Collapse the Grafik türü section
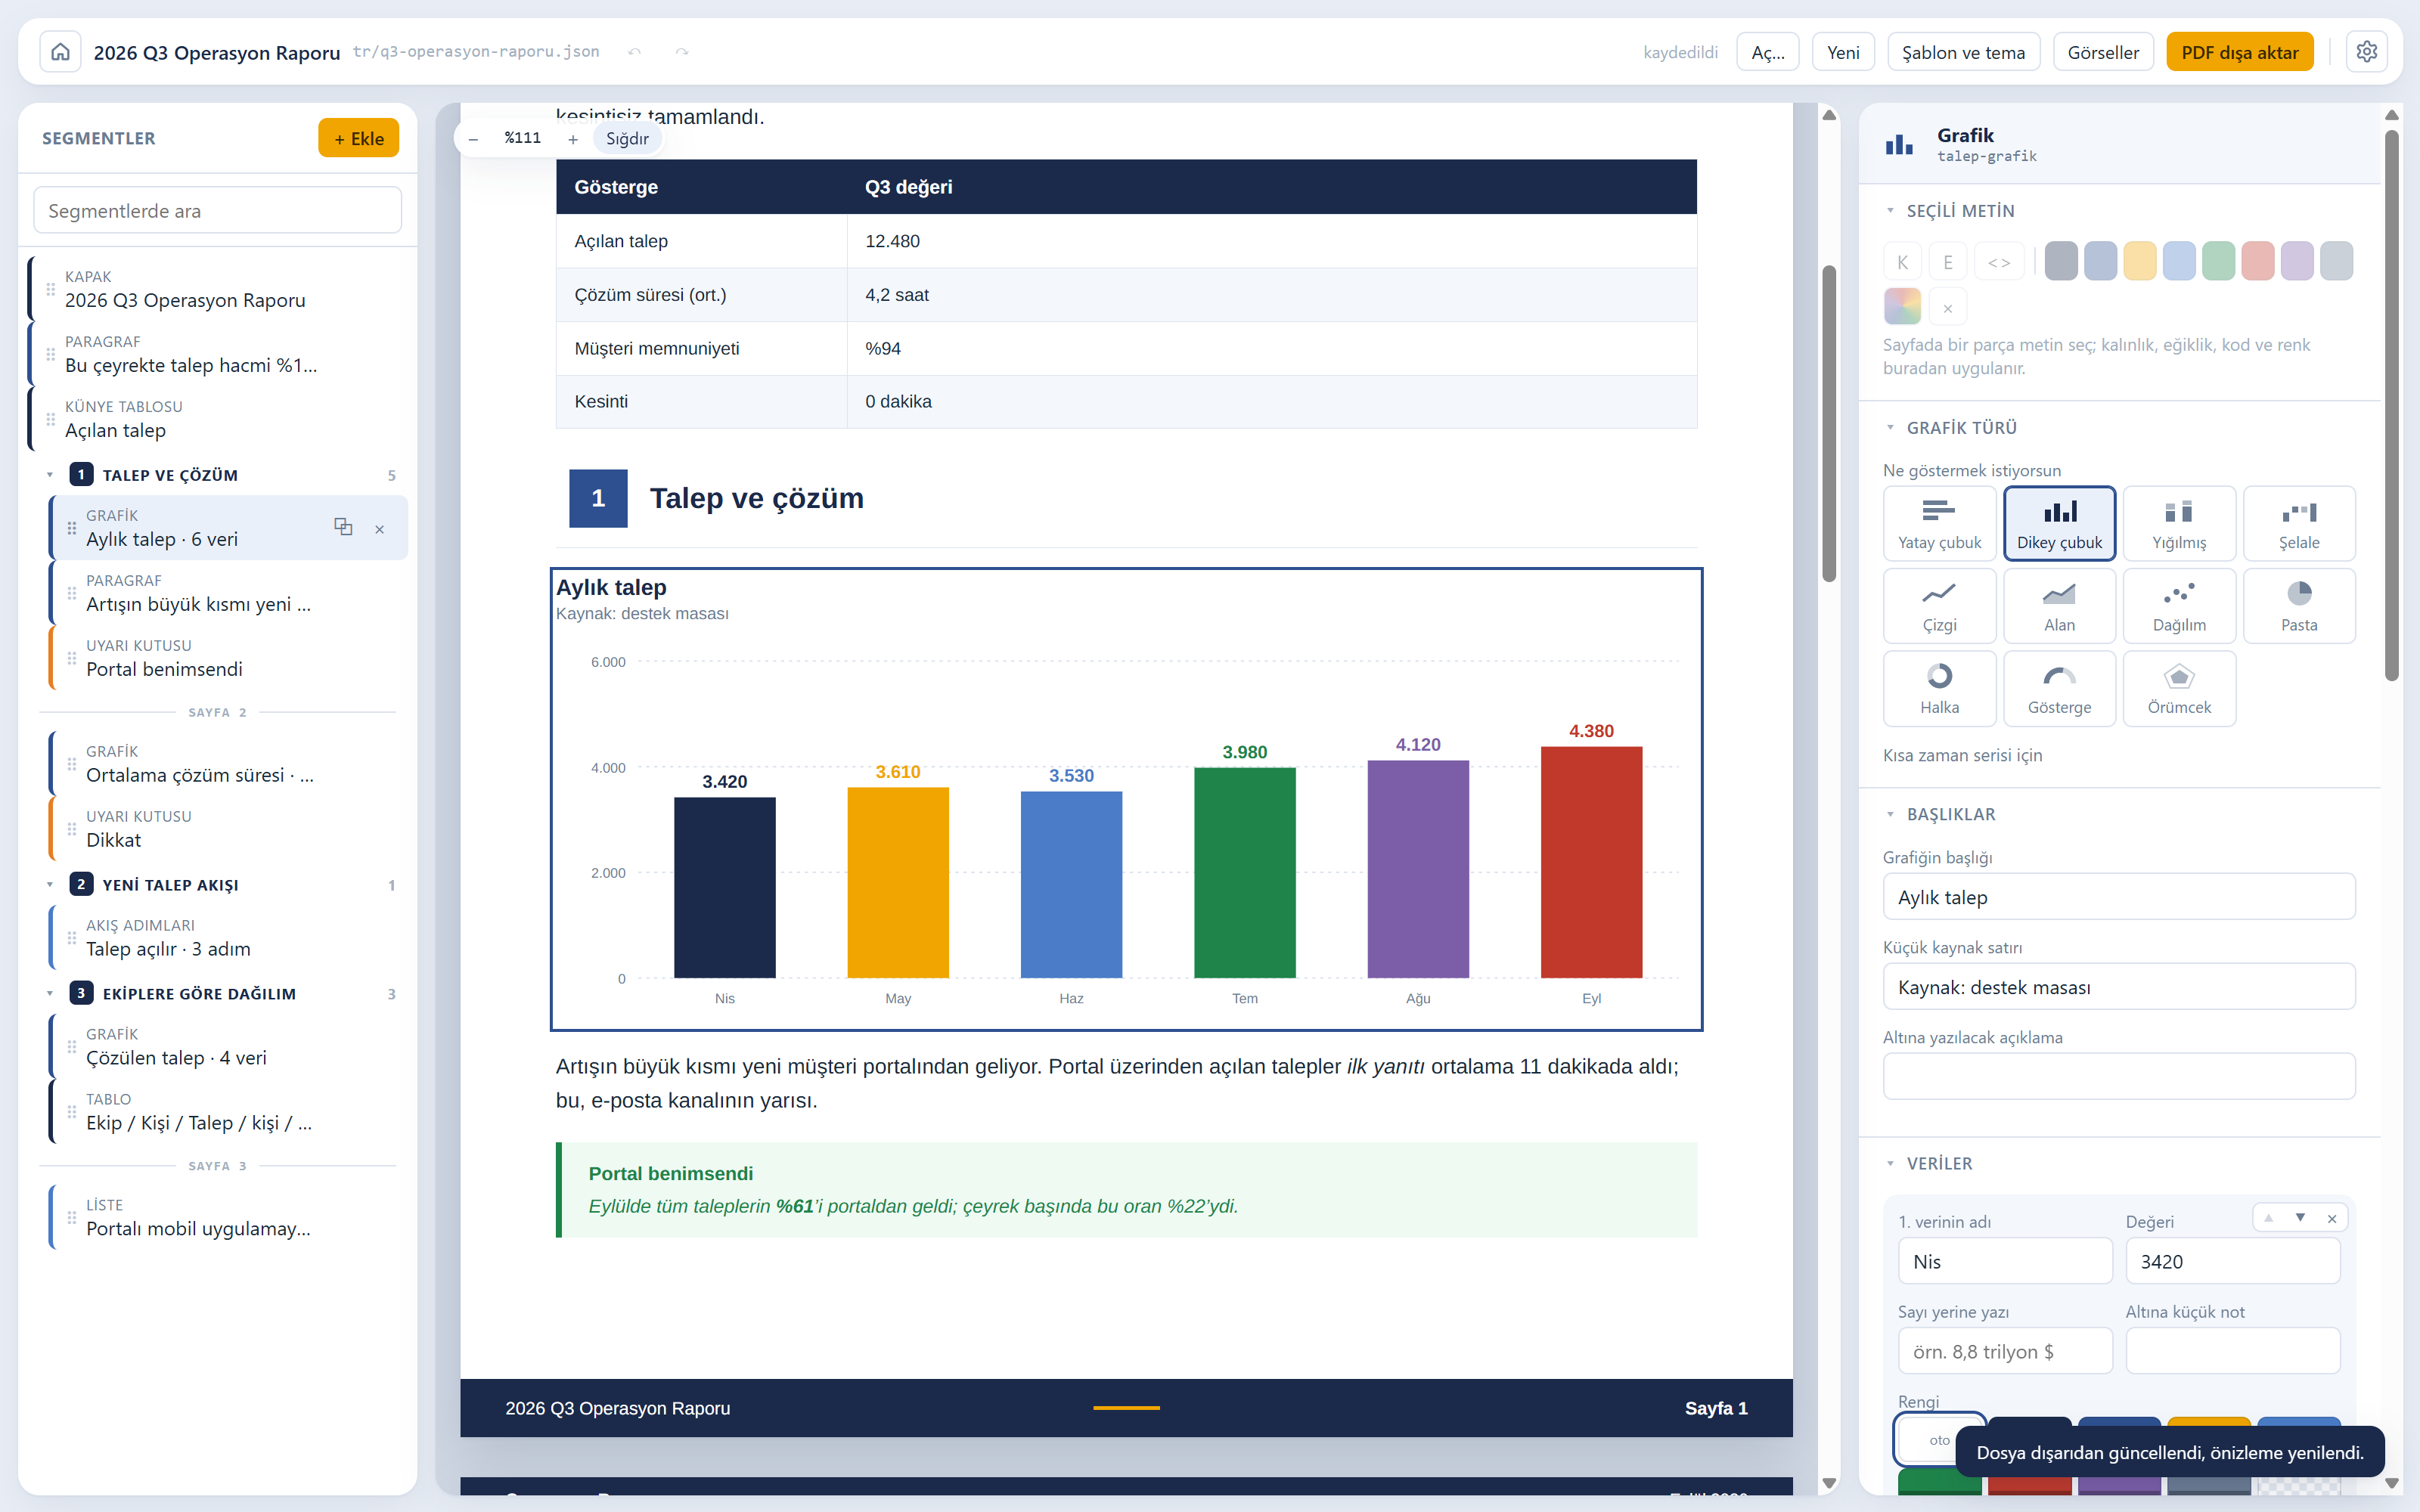The width and height of the screenshot is (2420, 1512). [1890, 428]
